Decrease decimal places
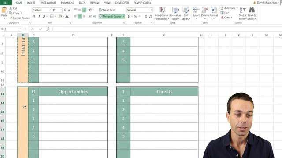 click(150, 16)
